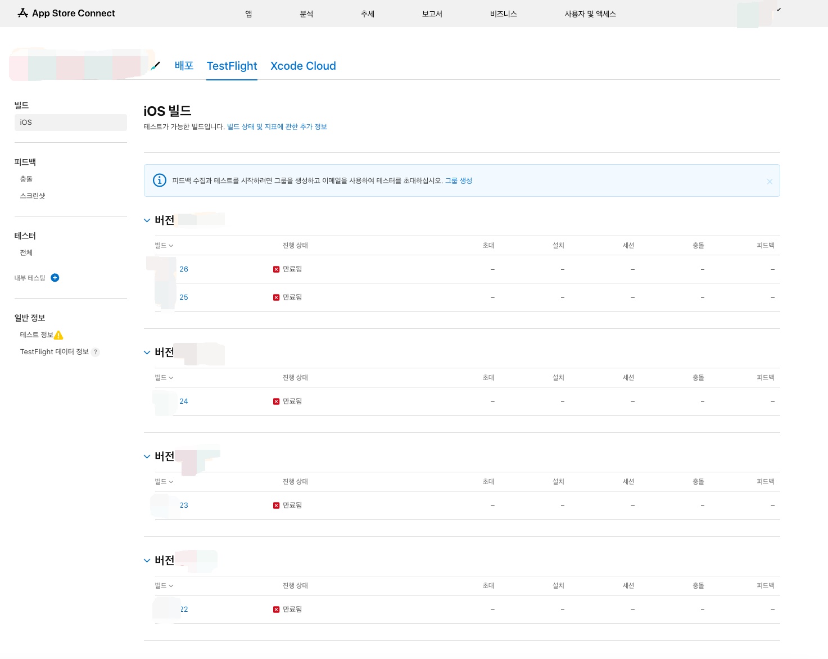This screenshot has width=828, height=659.
Task: Dismiss the group creation banner with X
Action: (x=770, y=181)
